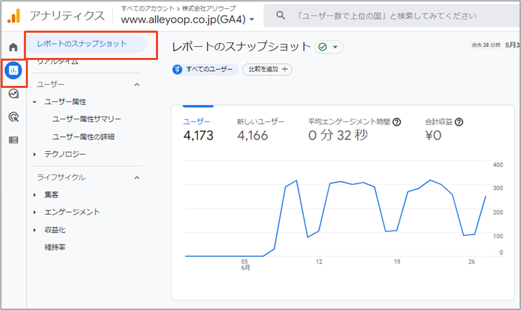
Task: Open ユーザー属性サマリー report
Action: point(86,119)
